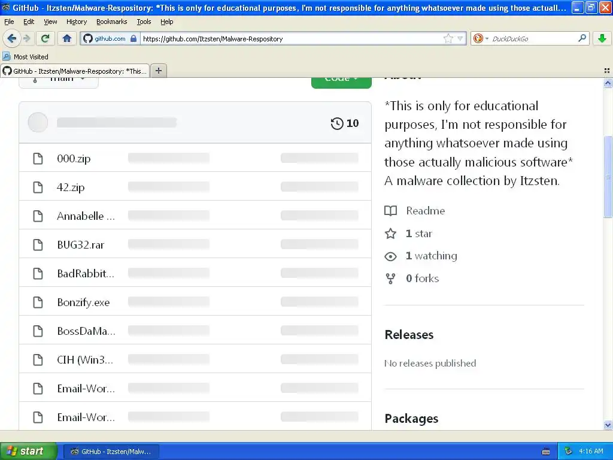The width and height of the screenshot is (613, 460).
Task: Click the github.com site identity badge
Action: tap(110, 38)
